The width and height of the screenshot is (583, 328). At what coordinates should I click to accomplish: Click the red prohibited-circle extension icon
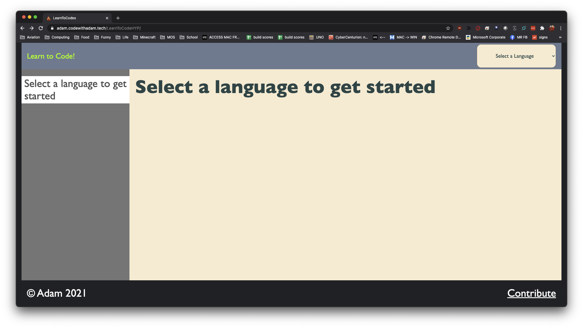pos(478,28)
